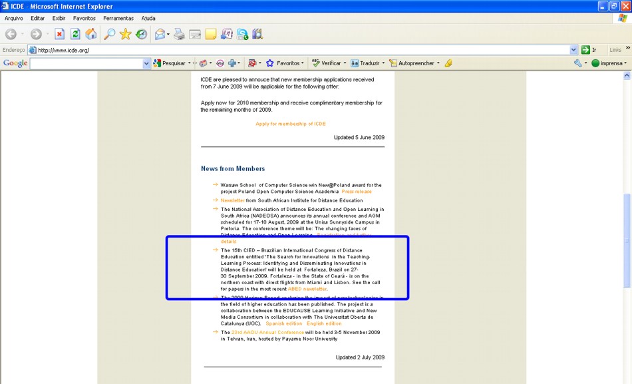Click the Skype add-on icon in toolbar
The image size is (632, 384).
pyautogui.click(x=242, y=35)
